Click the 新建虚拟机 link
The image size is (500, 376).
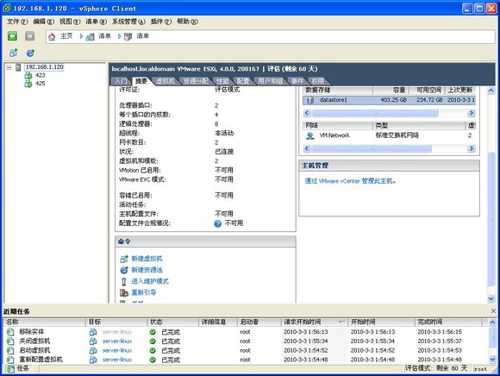(x=147, y=259)
